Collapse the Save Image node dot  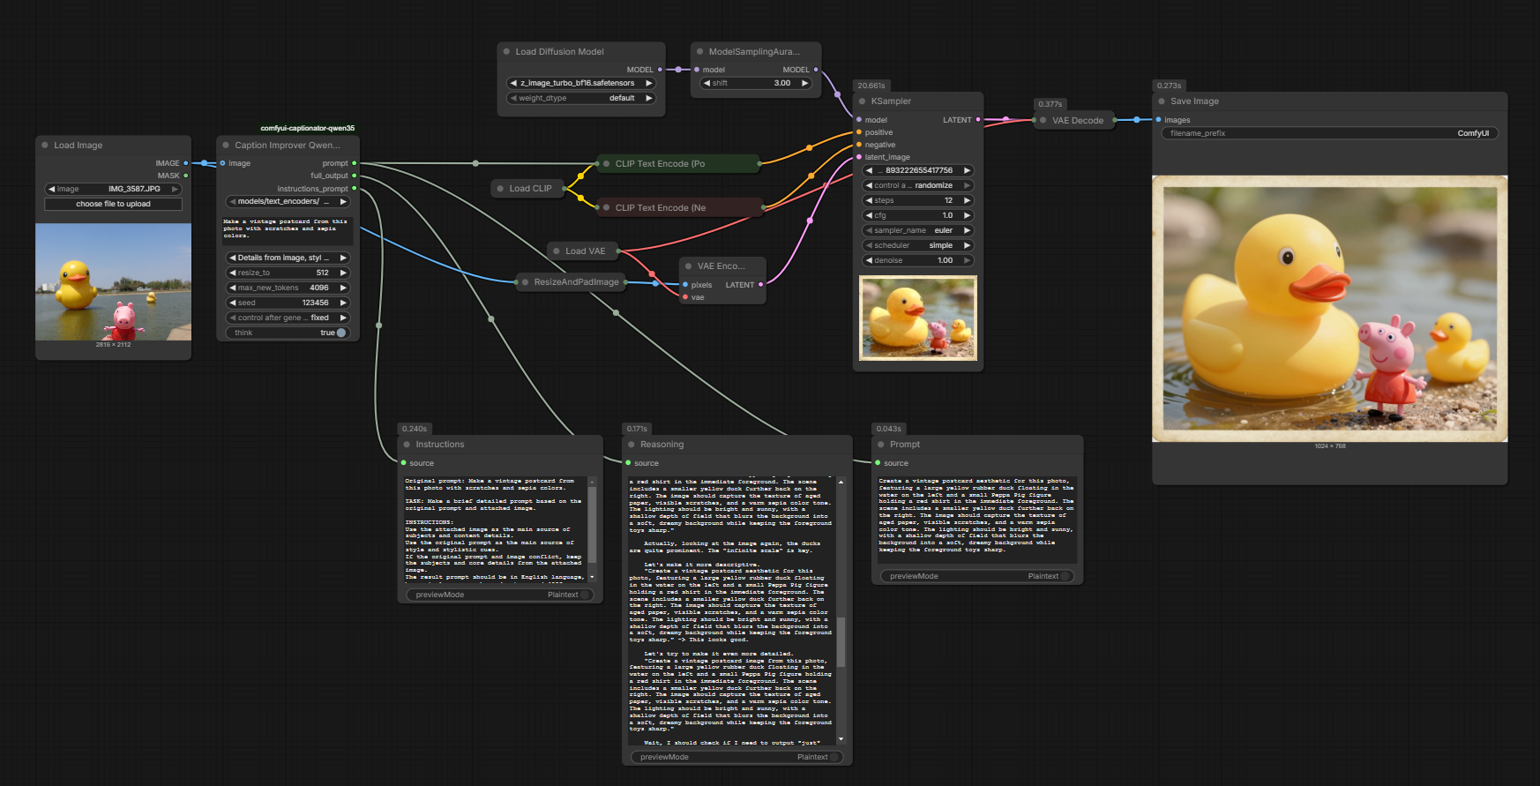(1162, 101)
